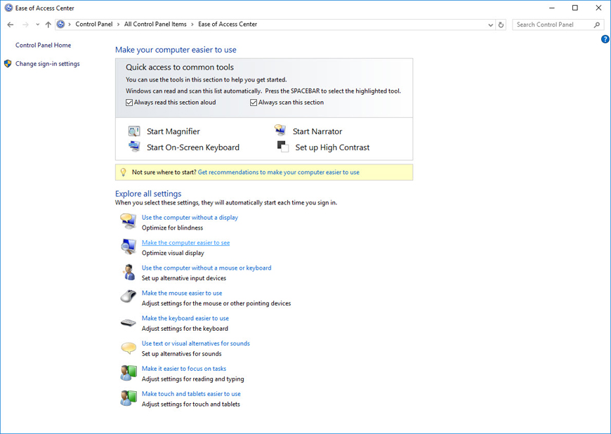Click the Magnifier icon
The height and width of the screenshot is (434, 611).
point(134,131)
